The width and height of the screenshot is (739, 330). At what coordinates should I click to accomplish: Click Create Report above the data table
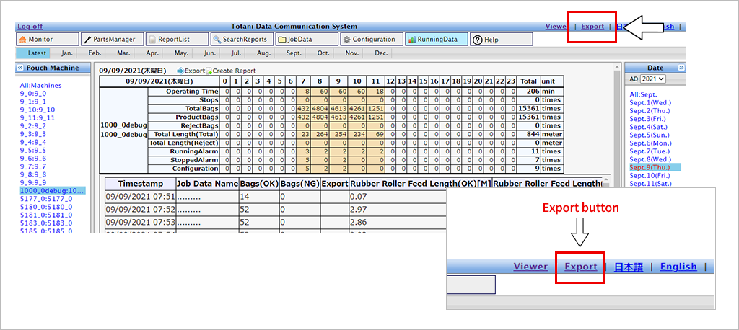234,71
